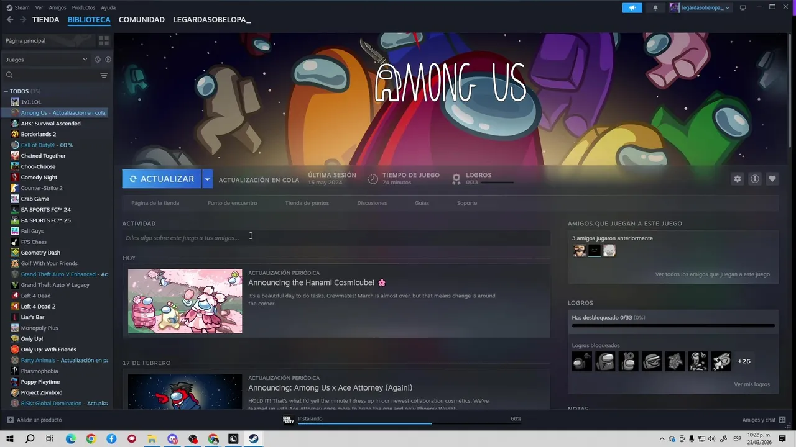Show the +26 more locked achievements
This screenshot has height=447, width=796.
click(744, 361)
